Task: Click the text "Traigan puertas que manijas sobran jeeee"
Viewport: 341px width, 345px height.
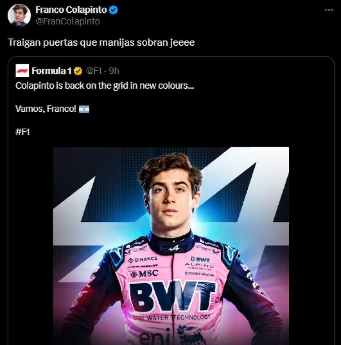Action: (x=101, y=42)
